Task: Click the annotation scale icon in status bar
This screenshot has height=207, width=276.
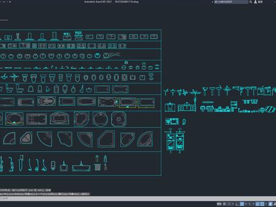Action: point(270,204)
